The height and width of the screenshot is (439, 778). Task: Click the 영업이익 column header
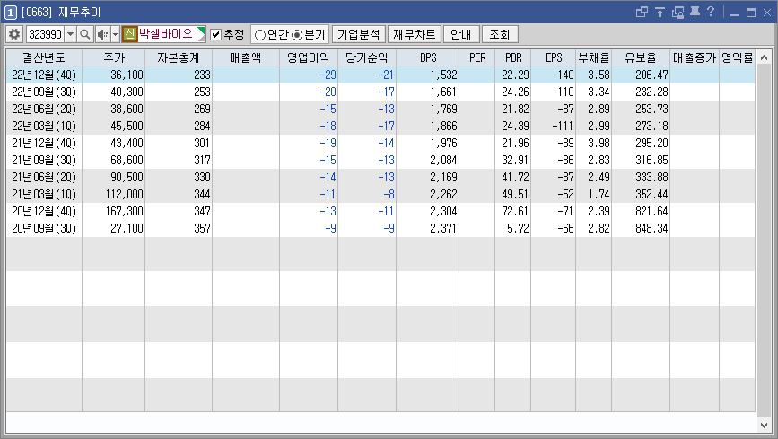tap(309, 57)
